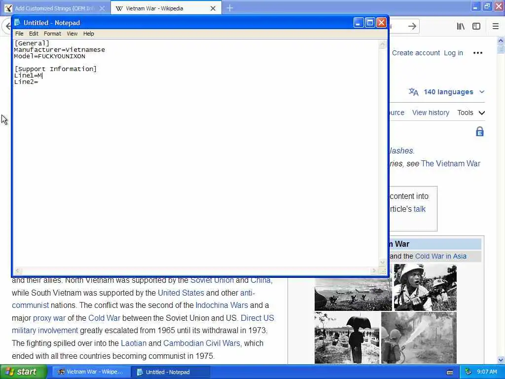Image resolution: width=505 pixels, height=379 pixels.
Task: Expand the Tools dropdown on Wikipedia
Action: pos(471,113)
